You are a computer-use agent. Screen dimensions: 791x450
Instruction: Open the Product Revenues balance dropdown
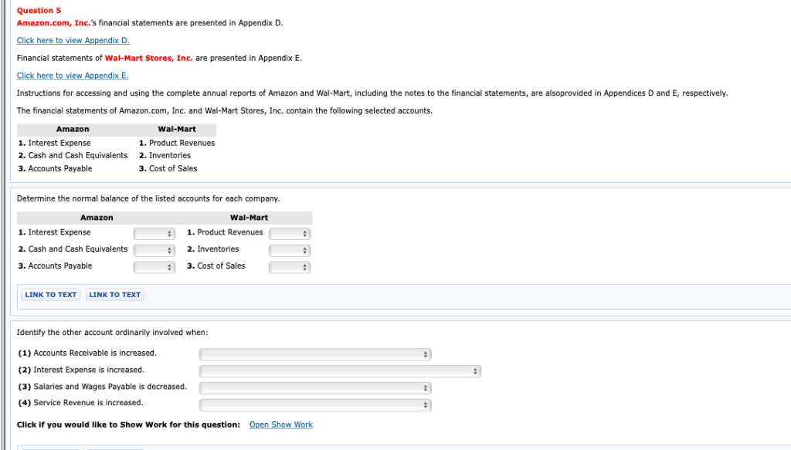[289, 232]
